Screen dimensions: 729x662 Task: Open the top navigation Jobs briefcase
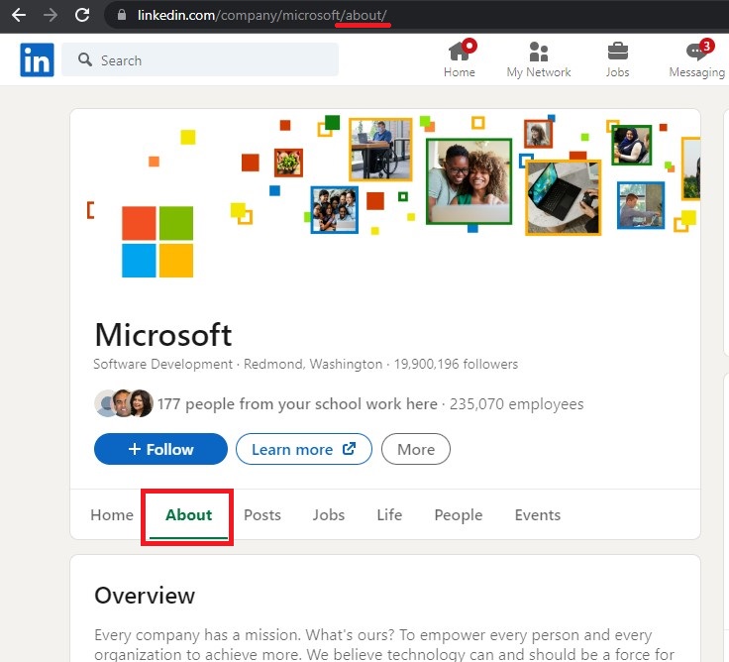tap(617, 59)
